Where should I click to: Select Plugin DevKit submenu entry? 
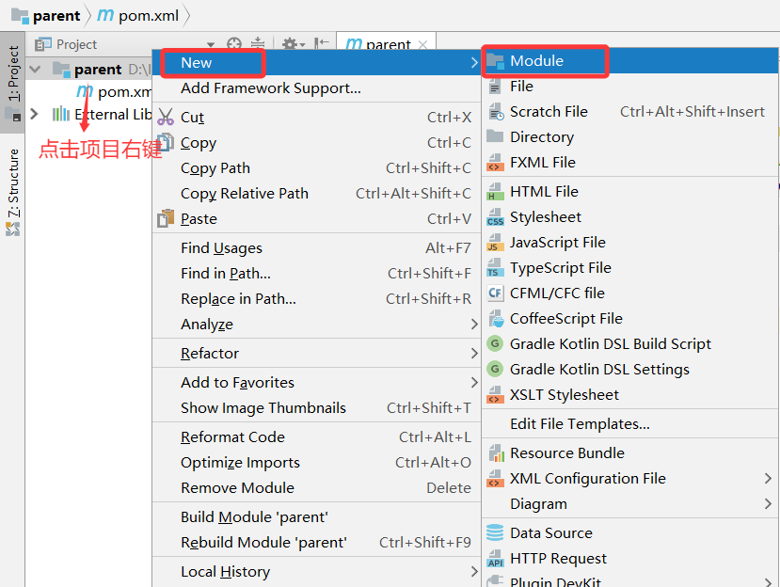(629, 580)
